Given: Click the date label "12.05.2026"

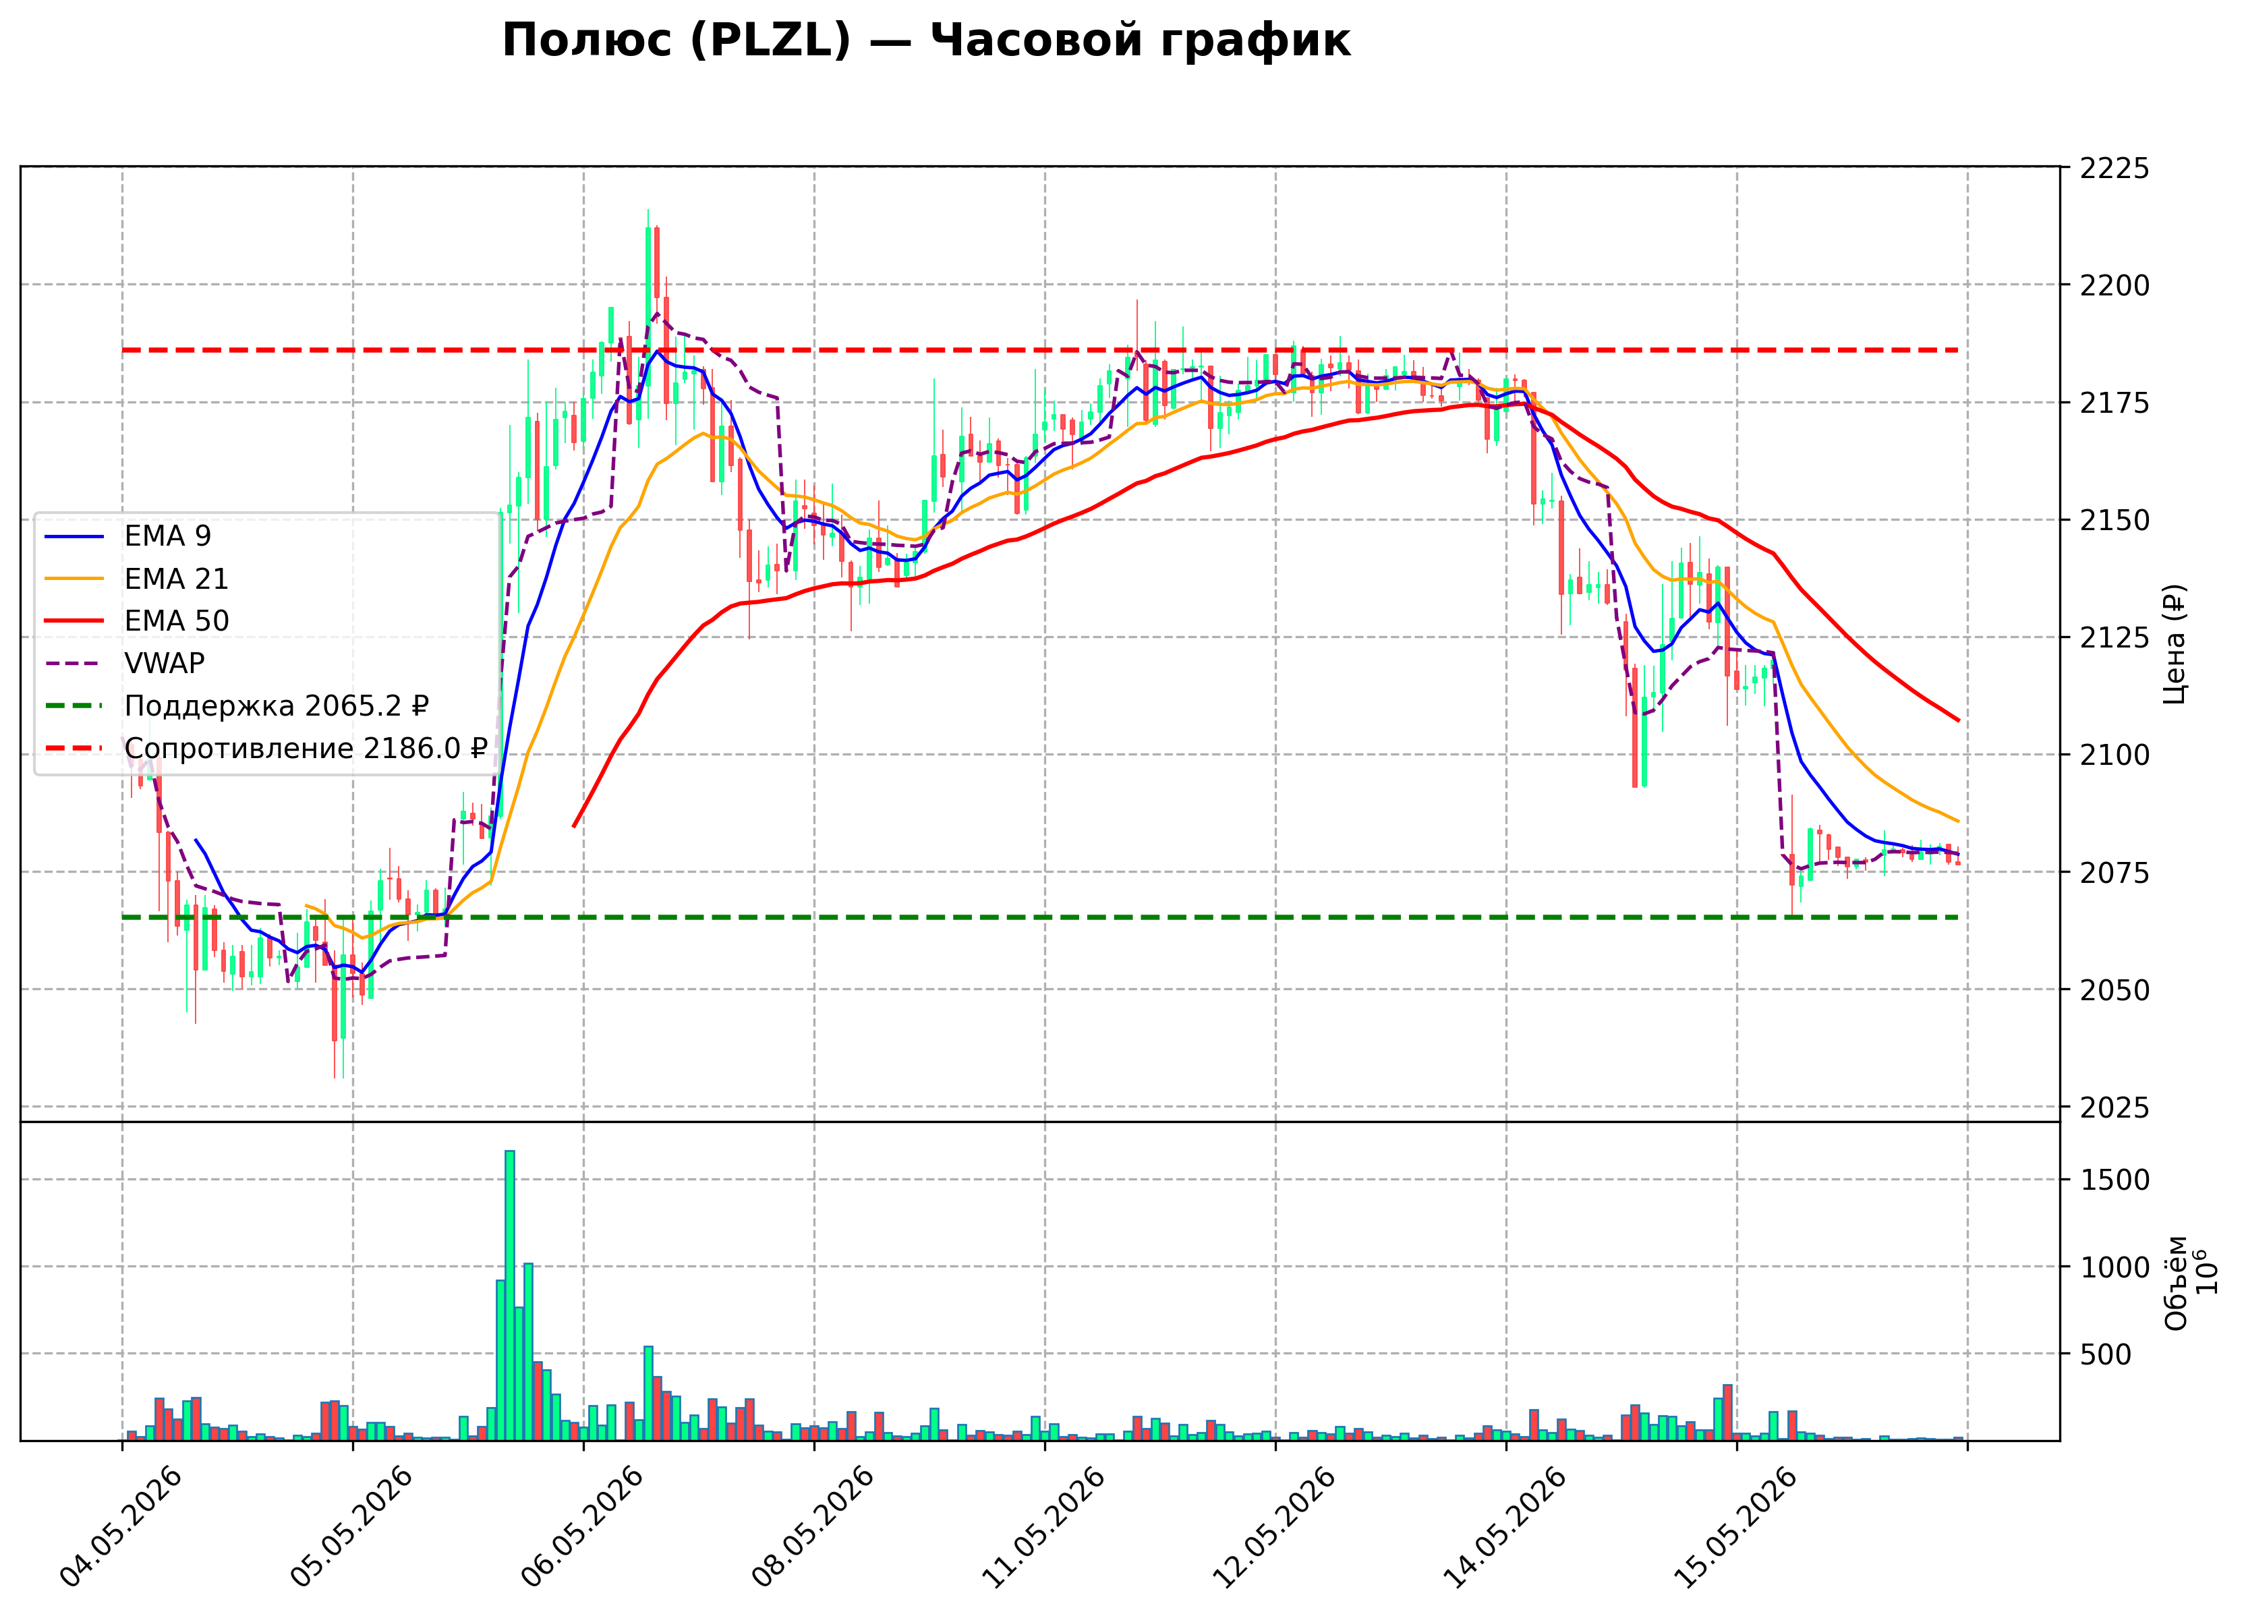Looking at the screenshot, I should point(1273,1526).
